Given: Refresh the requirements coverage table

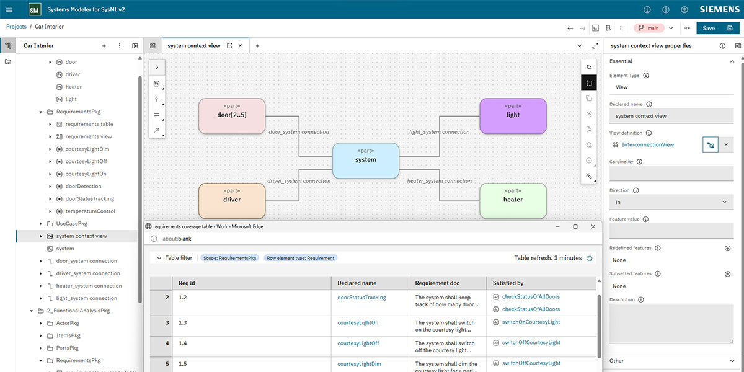Looking at the screenshot, I should [x=590, y=258].
